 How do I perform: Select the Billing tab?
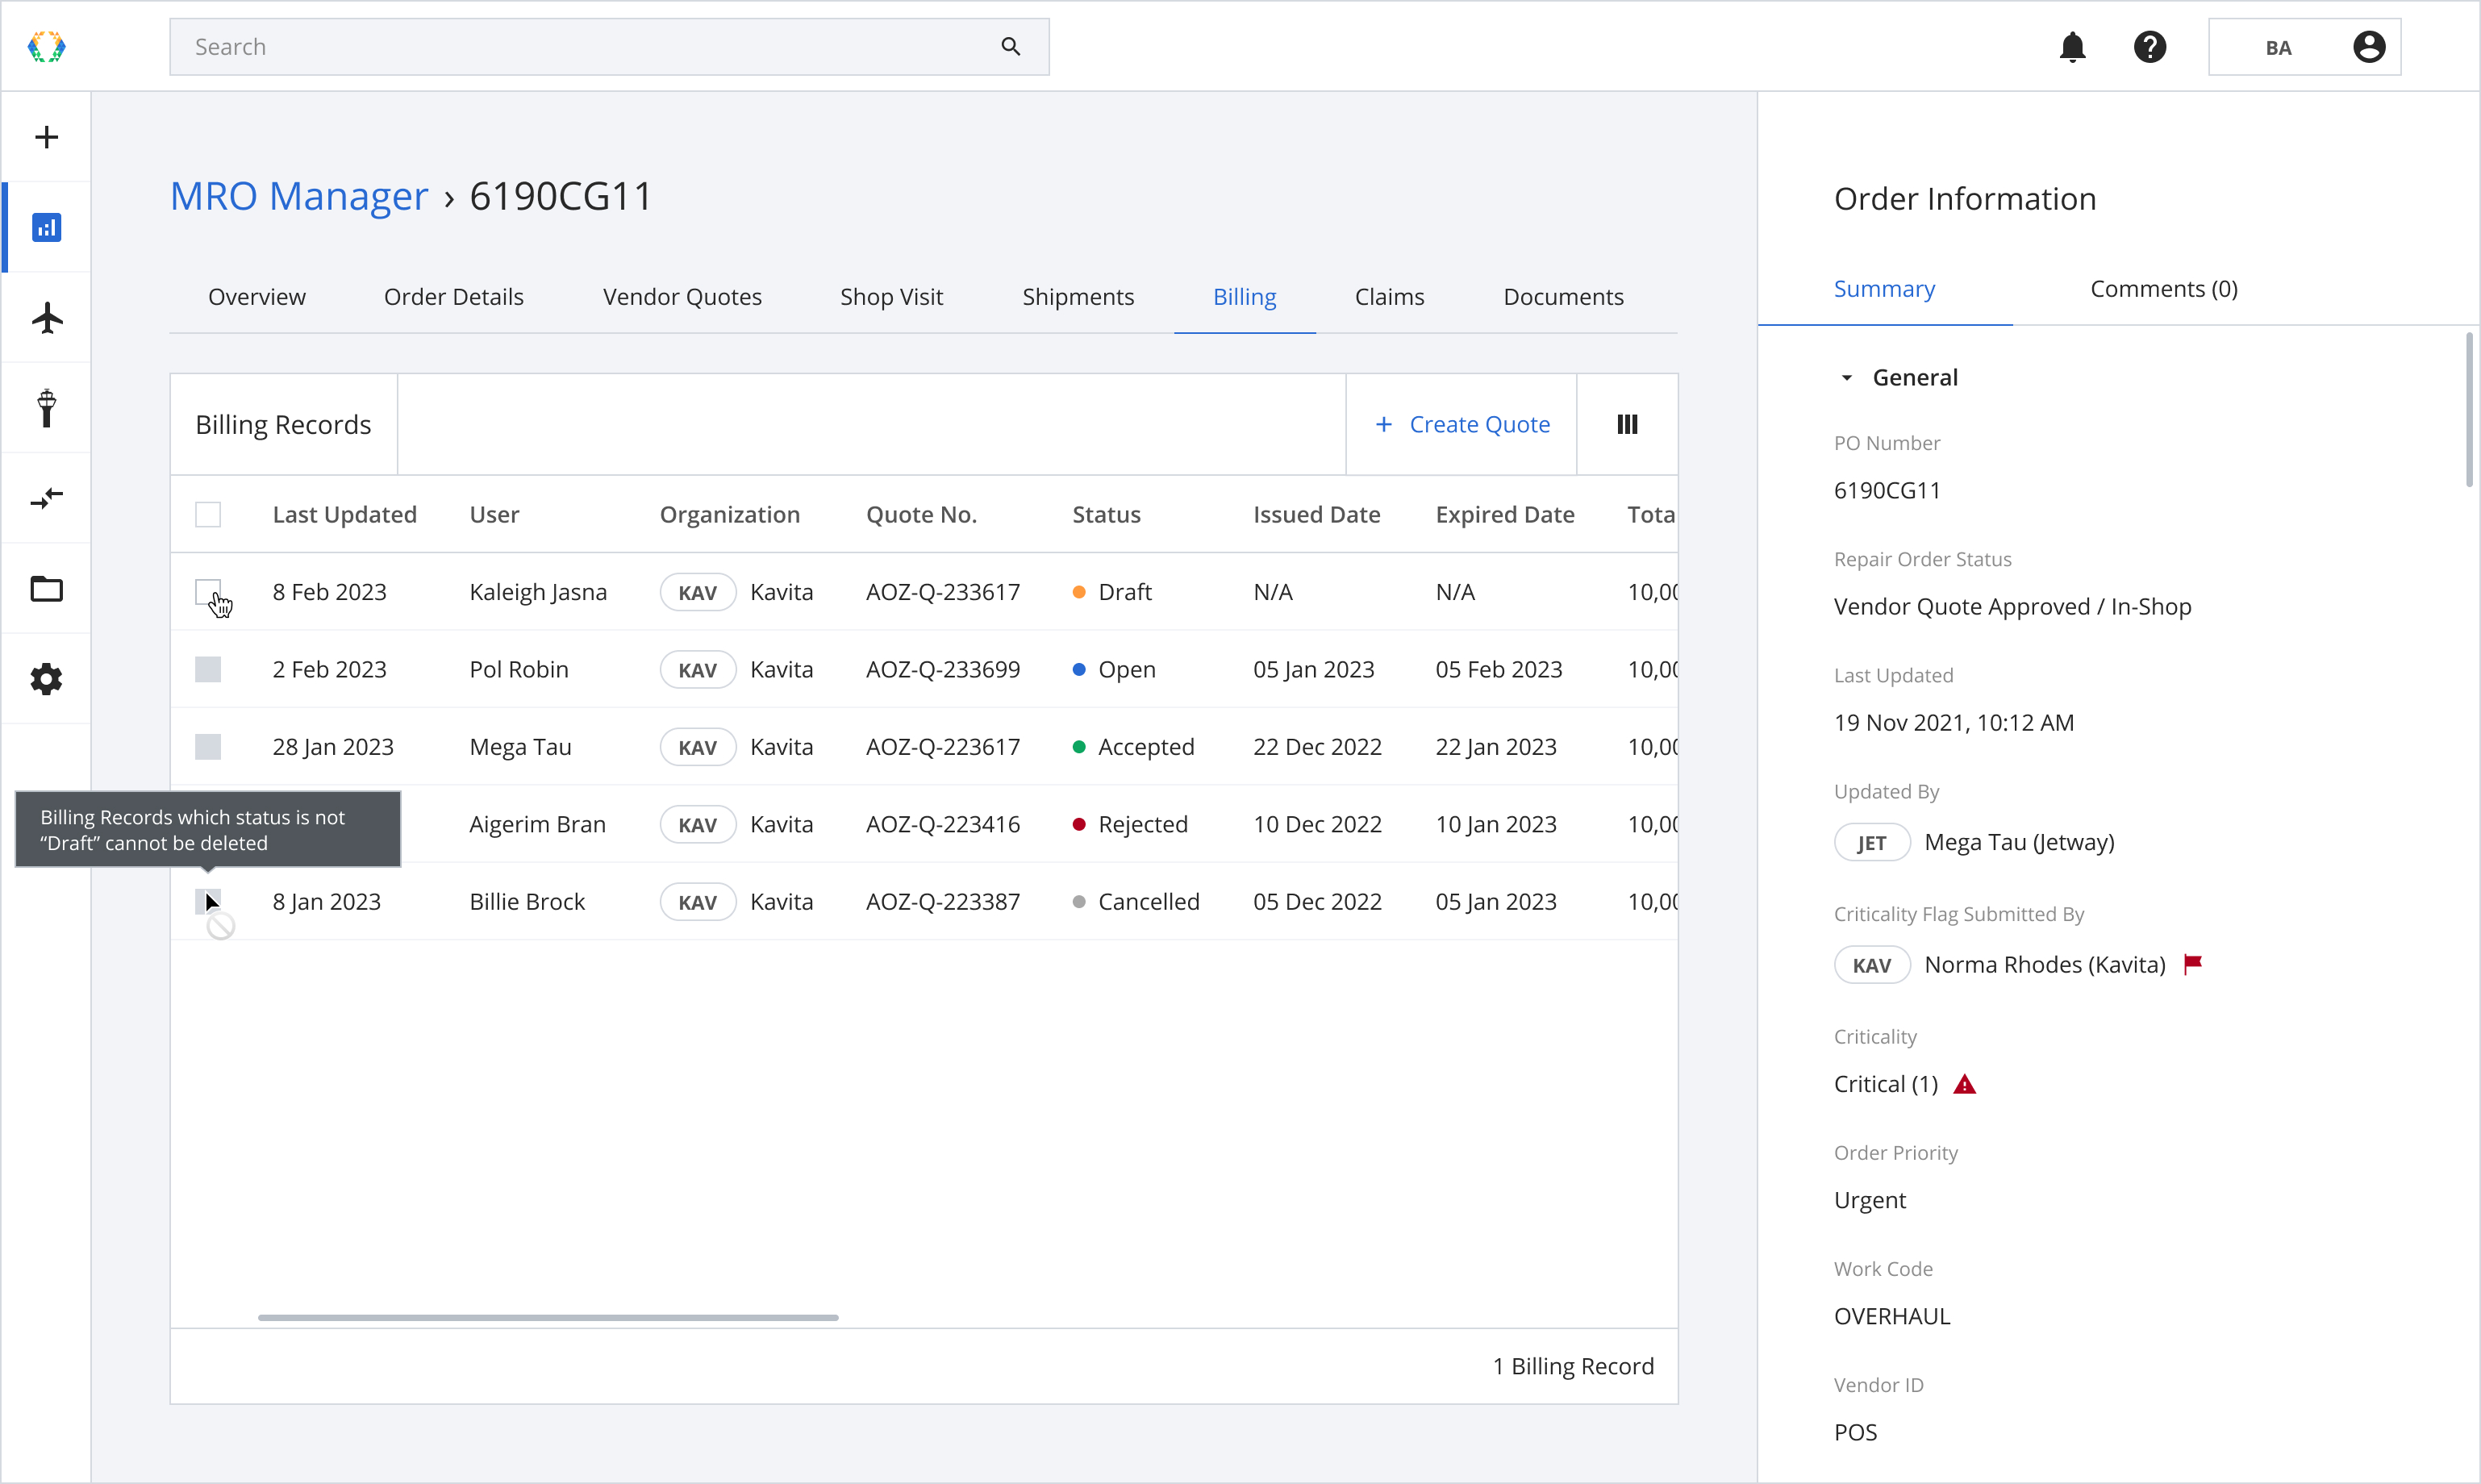1244,296
